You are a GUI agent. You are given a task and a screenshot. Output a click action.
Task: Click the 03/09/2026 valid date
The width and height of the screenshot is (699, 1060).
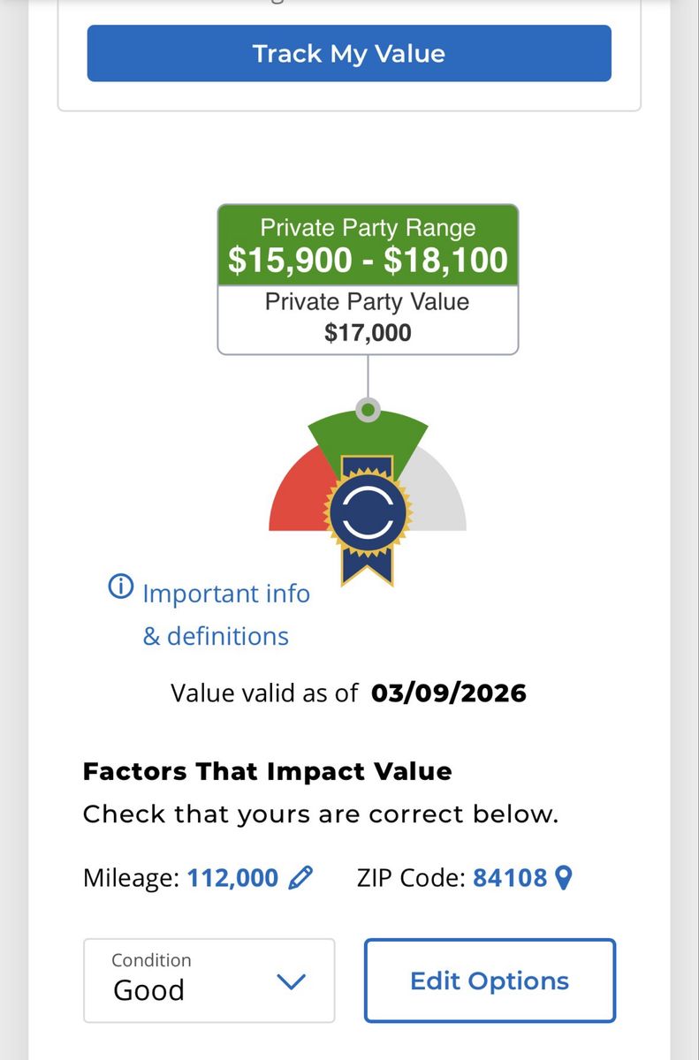(449, 693)
